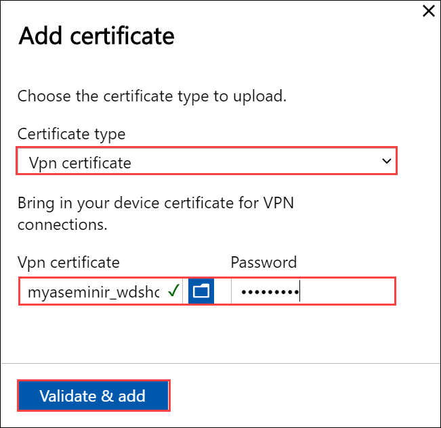
Task: Open the folder browse icon for certificate file
Action: pos(201,291)
